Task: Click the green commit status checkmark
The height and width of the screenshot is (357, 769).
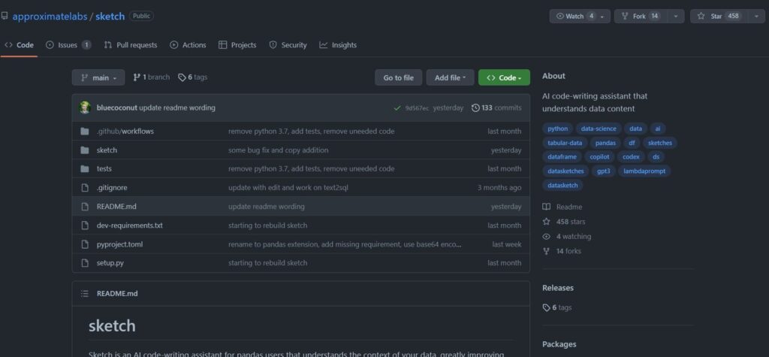Action: [397, 107]
